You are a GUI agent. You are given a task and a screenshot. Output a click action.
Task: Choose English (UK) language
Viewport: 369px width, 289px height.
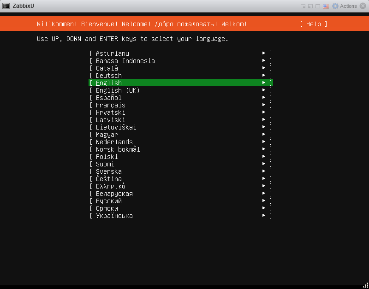[x=181, y=90]
